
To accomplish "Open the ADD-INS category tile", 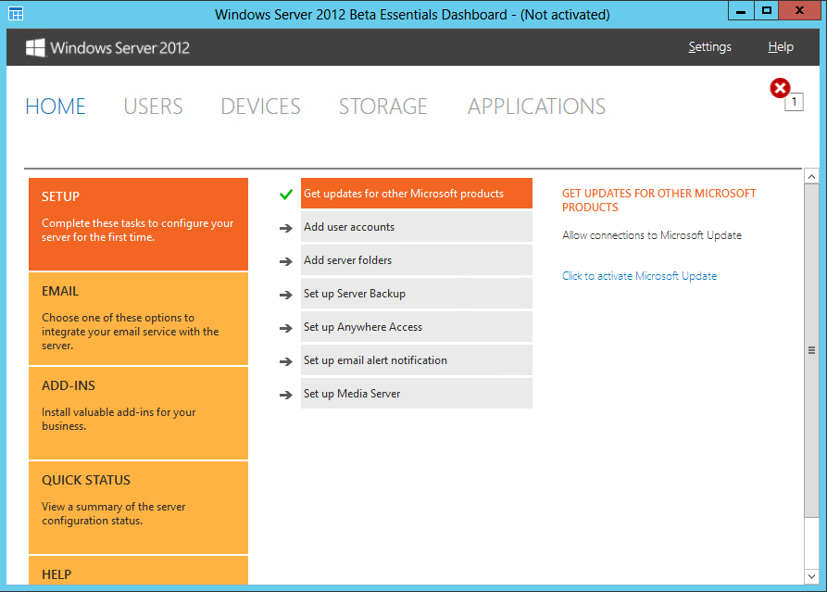I will [x=138, y=413].
